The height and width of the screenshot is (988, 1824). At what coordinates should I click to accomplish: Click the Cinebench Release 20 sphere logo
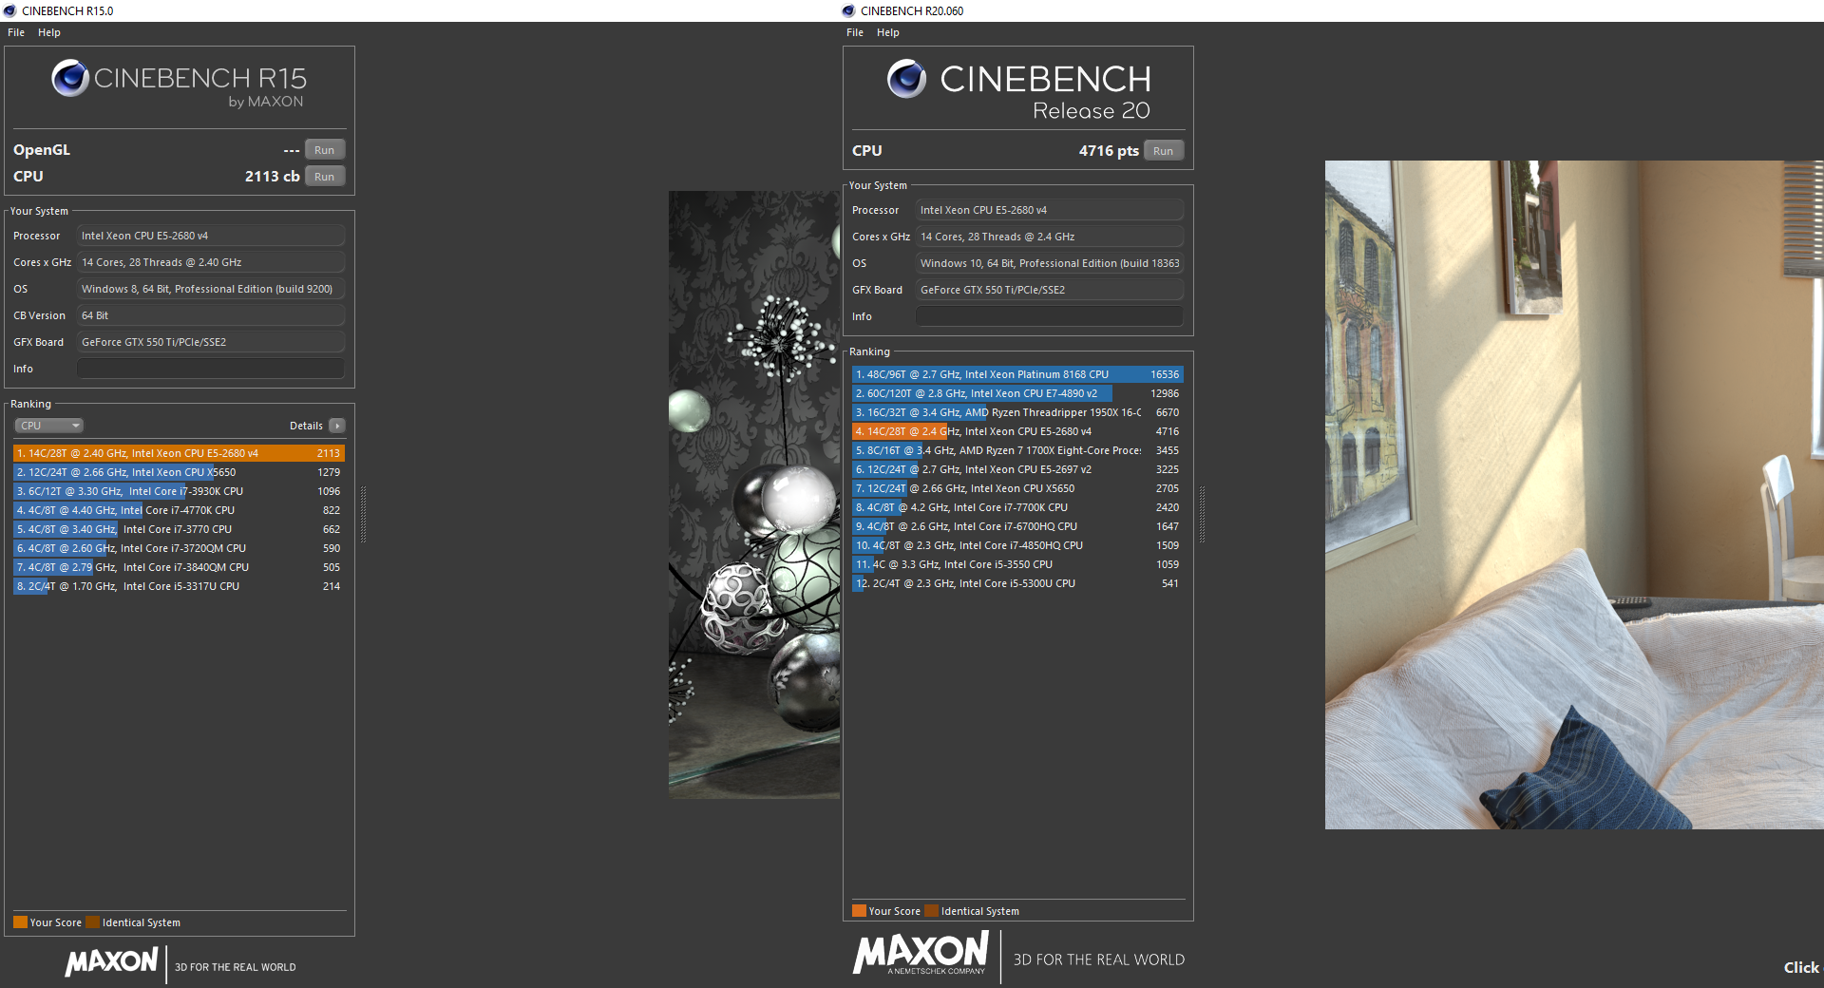[x=906, y=79]
